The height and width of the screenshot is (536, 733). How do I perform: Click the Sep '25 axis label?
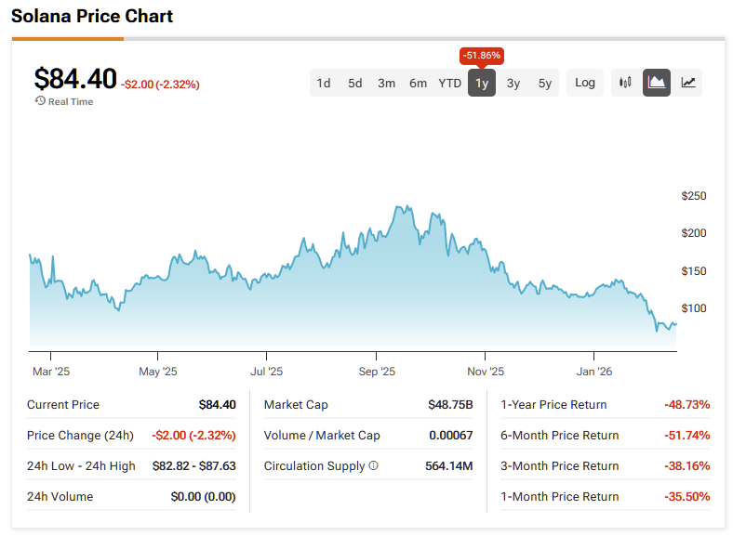[376, 372]
